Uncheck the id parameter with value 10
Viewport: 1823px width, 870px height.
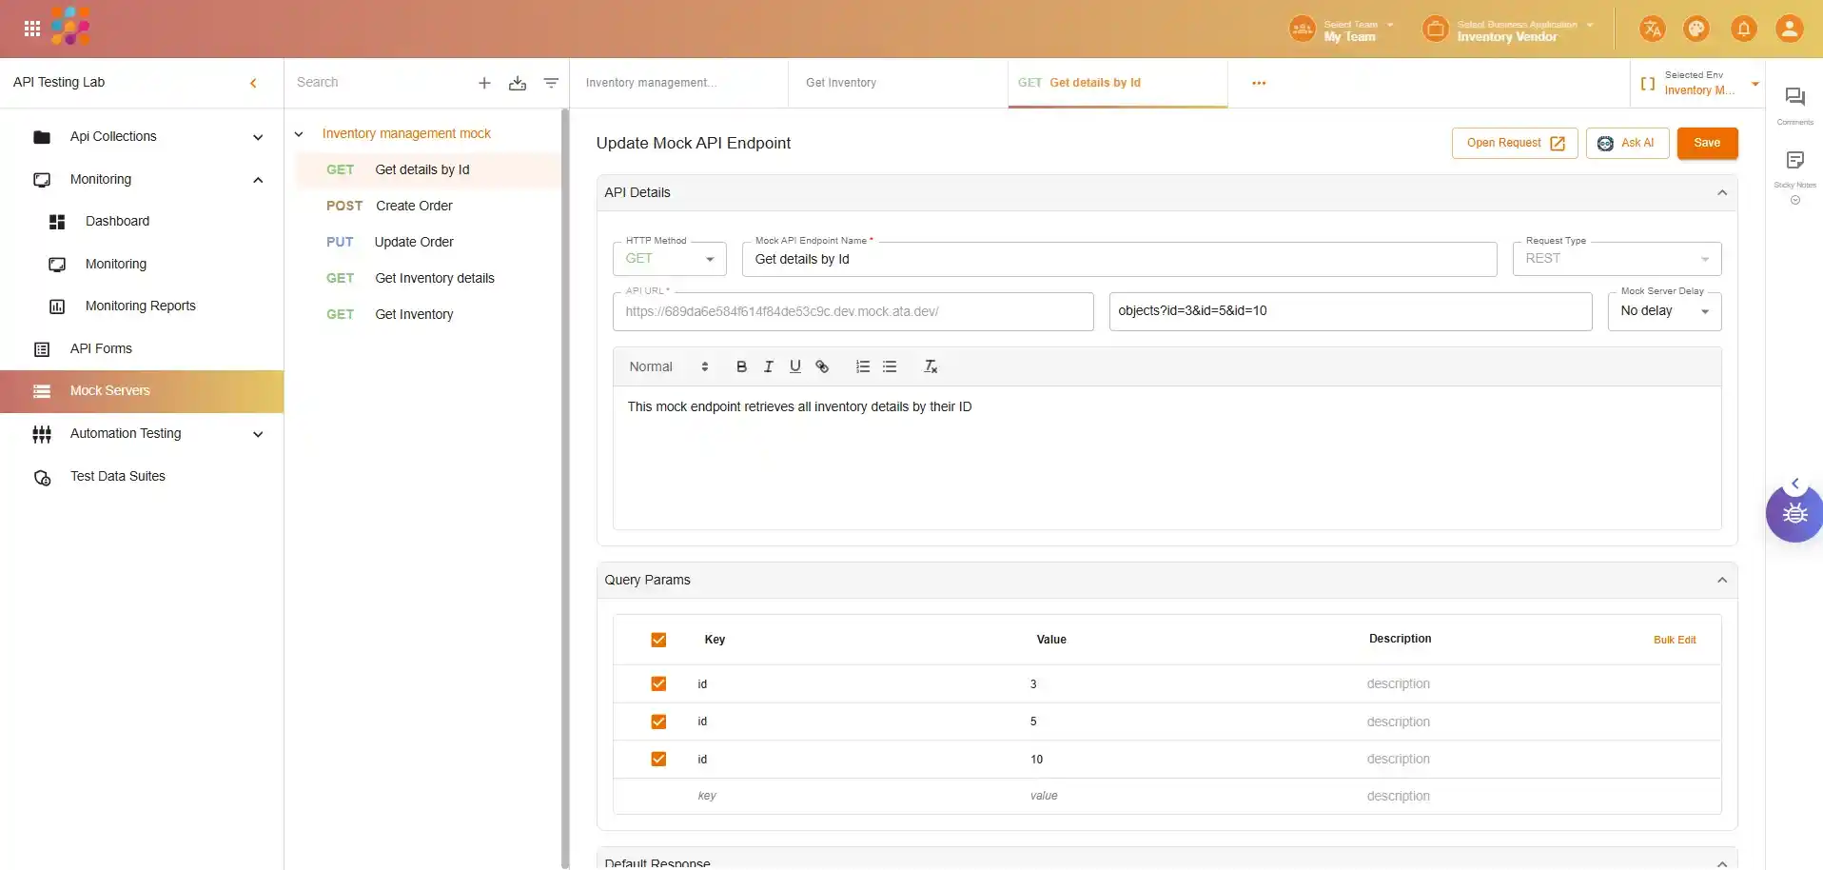658,759
